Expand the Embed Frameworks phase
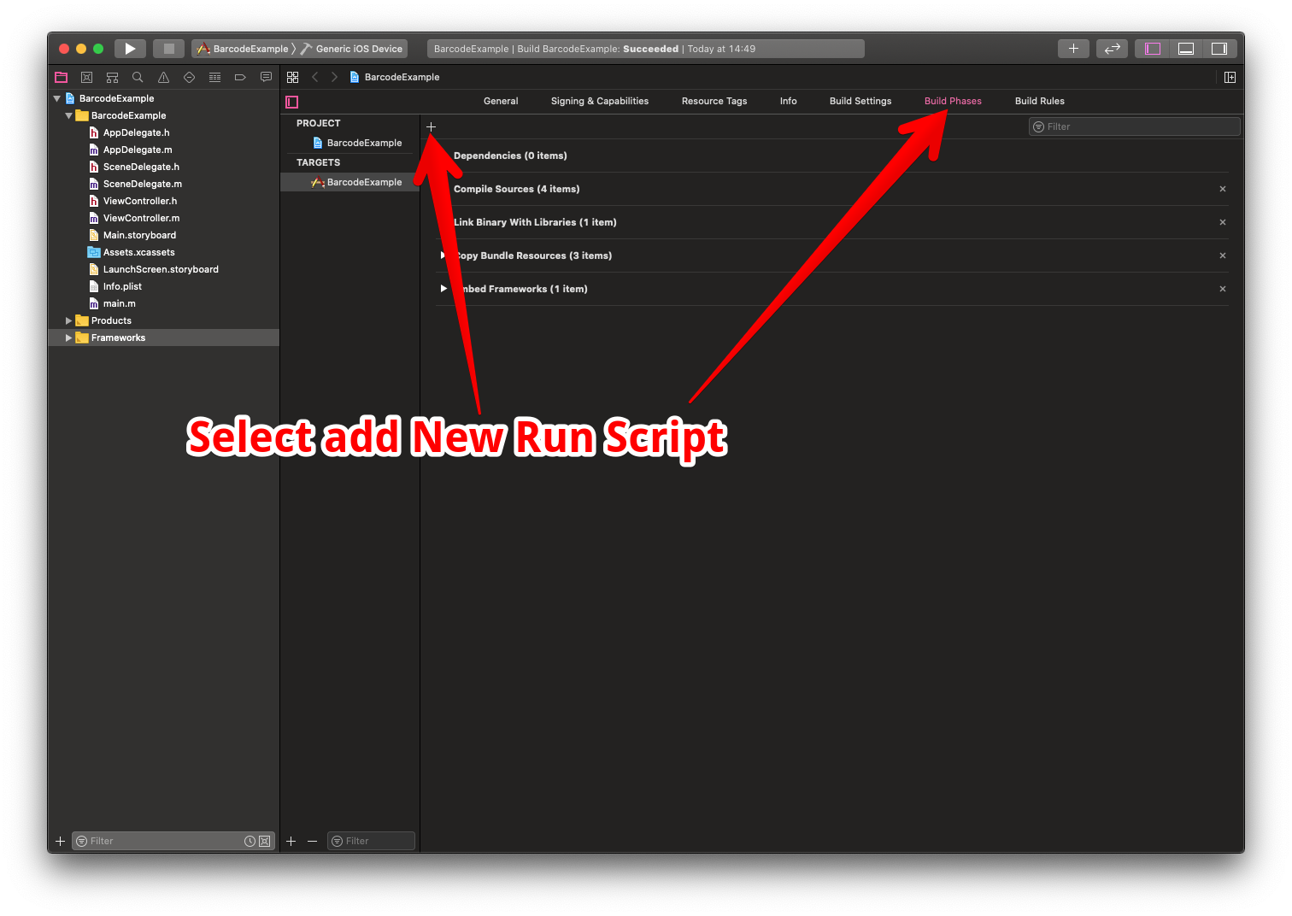This screenshot has height=916, width=1292. point(443,288)
